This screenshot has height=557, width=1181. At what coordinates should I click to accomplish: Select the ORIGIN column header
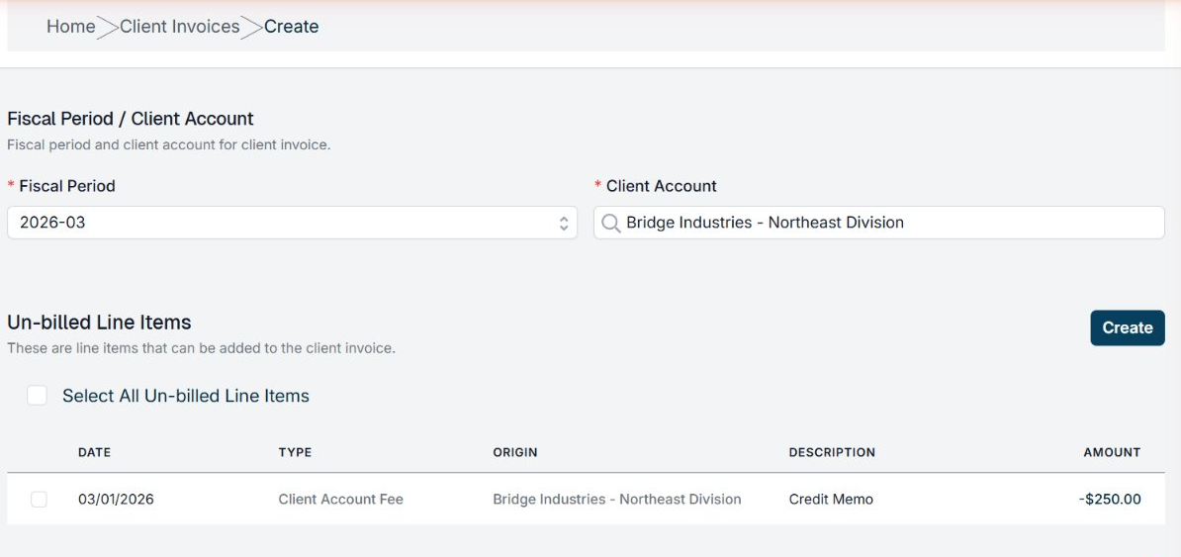coord(515,452)
